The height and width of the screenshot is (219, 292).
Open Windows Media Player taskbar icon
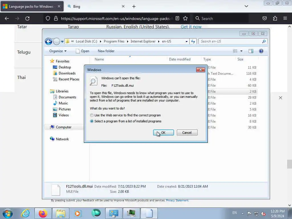[78, 213]
